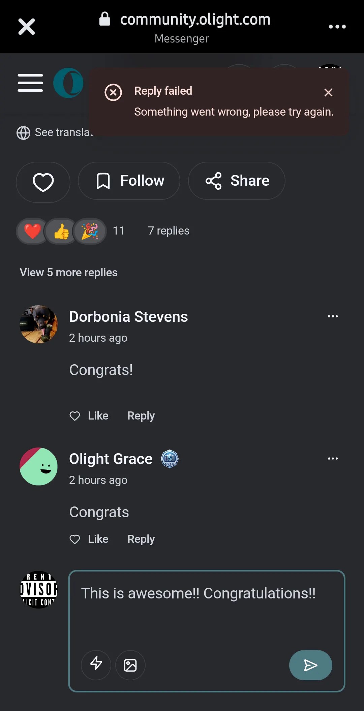The width and height of the screenshot is (364, 711).
Task: Open the hamburger navigation menu
Action: click(30, 83)
